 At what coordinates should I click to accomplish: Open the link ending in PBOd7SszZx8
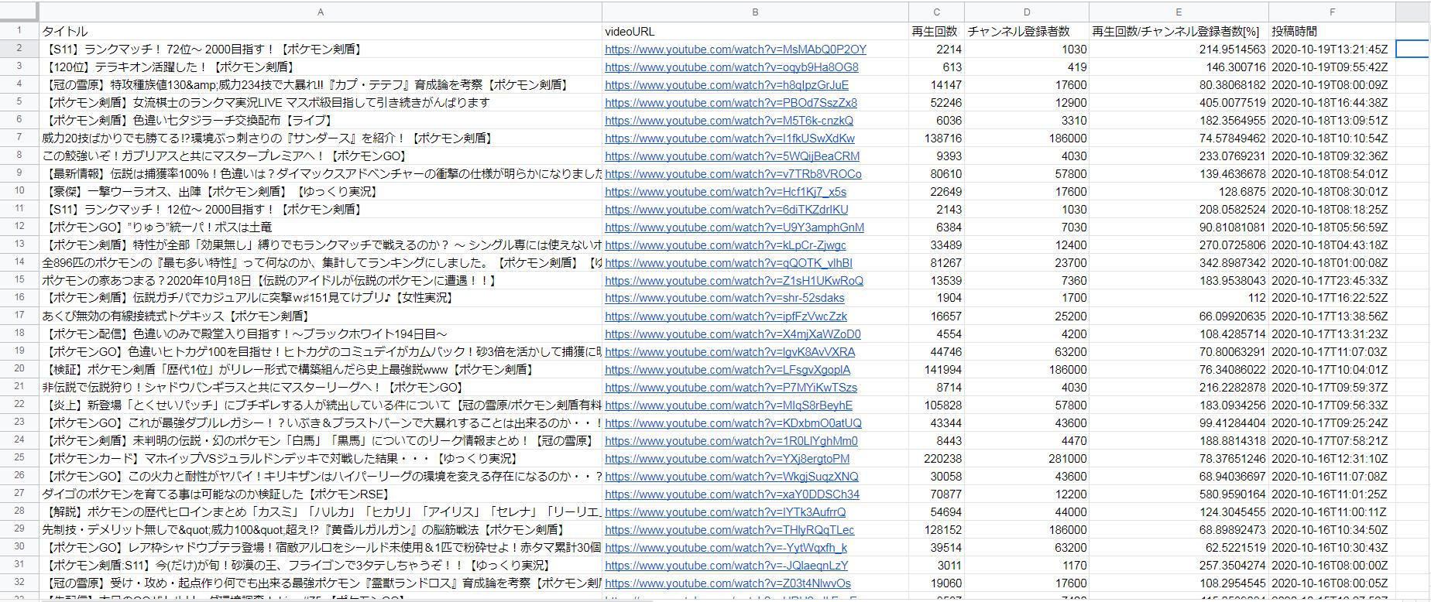731,103
